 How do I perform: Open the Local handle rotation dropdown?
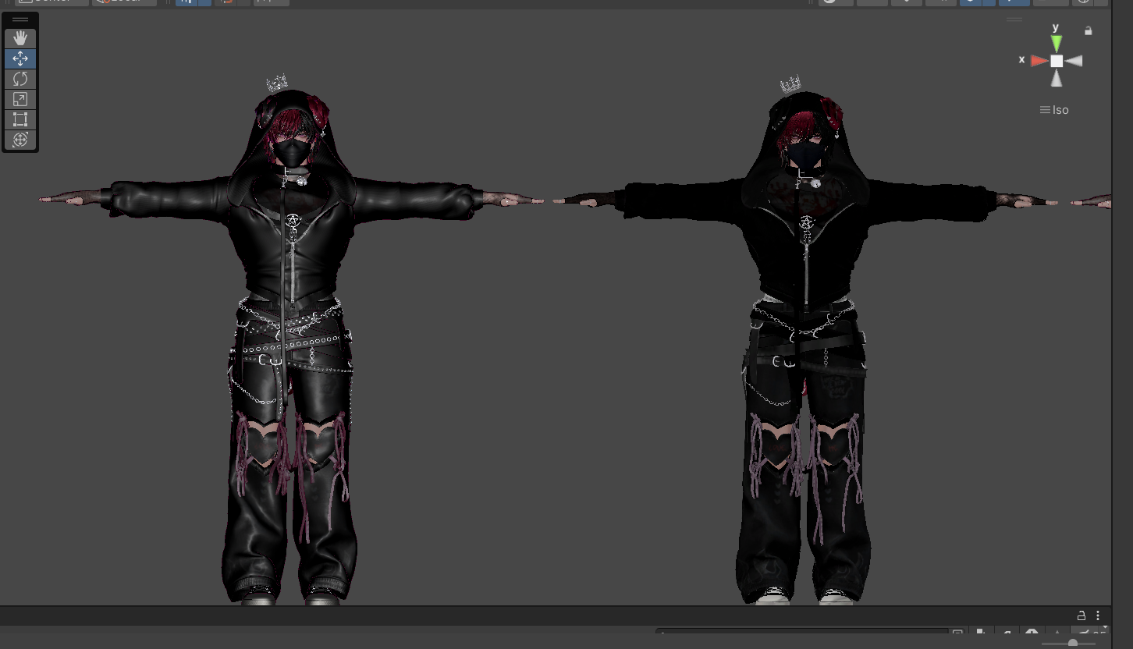(124, 2)
